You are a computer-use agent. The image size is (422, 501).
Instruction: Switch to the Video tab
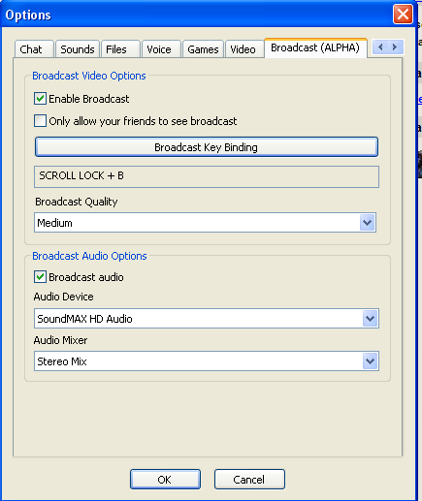pyautogui.click(x=244, y=49)
